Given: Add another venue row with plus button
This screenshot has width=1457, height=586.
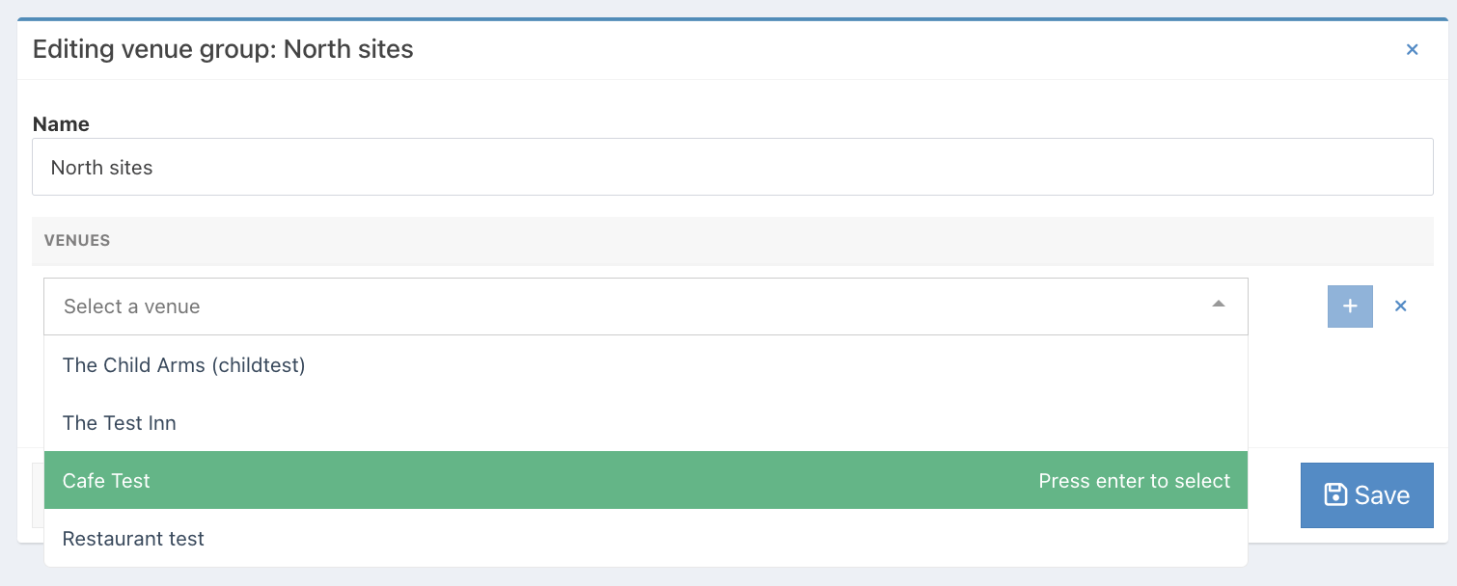Looking at the screenshot, I should (x=1350, y=306).
